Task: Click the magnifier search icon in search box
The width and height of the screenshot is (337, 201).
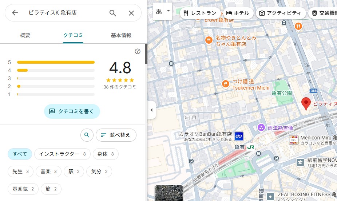Action: tap(113, 13)
